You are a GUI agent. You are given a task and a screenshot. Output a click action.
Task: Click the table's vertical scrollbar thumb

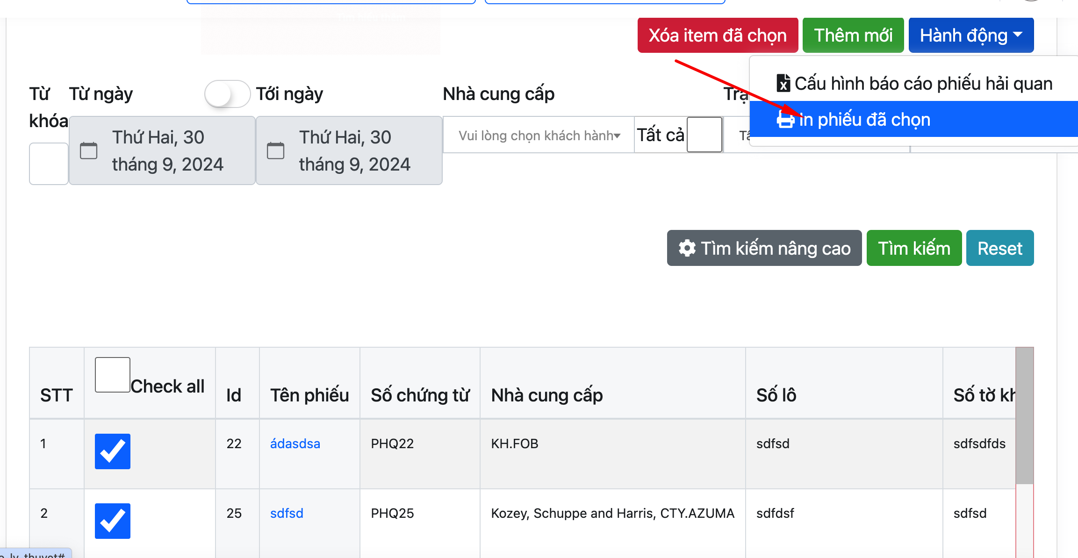(1024, 416)
